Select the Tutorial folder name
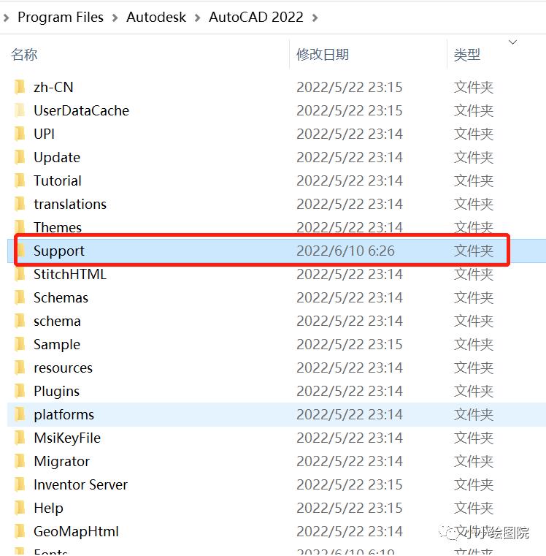The width and height of the screenshot is (546, 556). click(x=58, y=181)
